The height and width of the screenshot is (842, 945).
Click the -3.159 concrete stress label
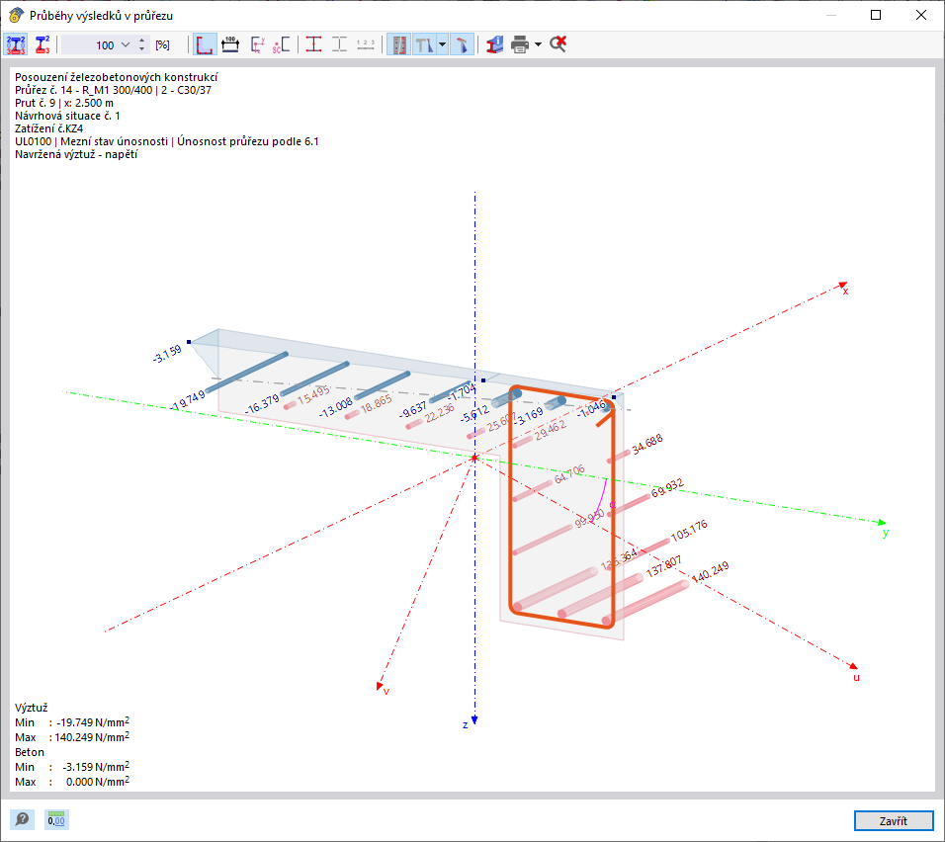pos(167,354)
